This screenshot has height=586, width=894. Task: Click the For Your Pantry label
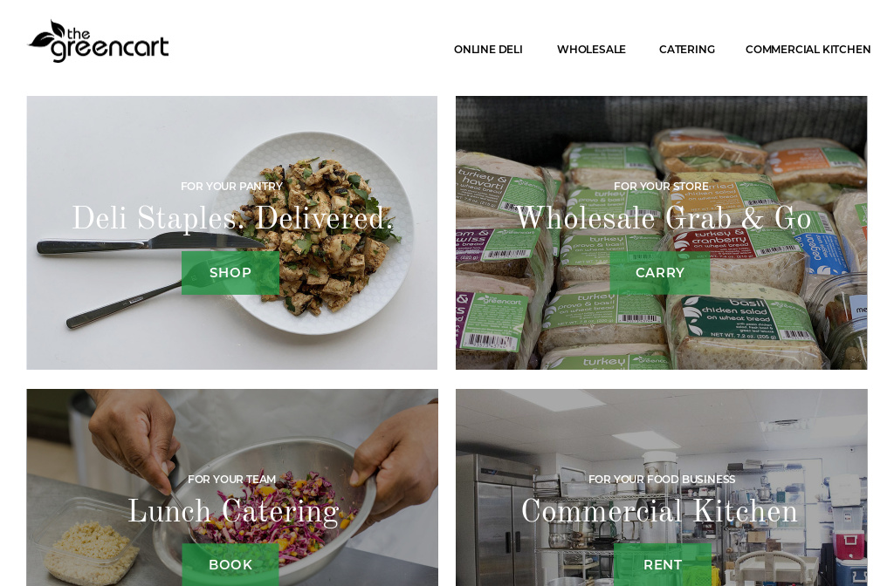pos(231,187)
